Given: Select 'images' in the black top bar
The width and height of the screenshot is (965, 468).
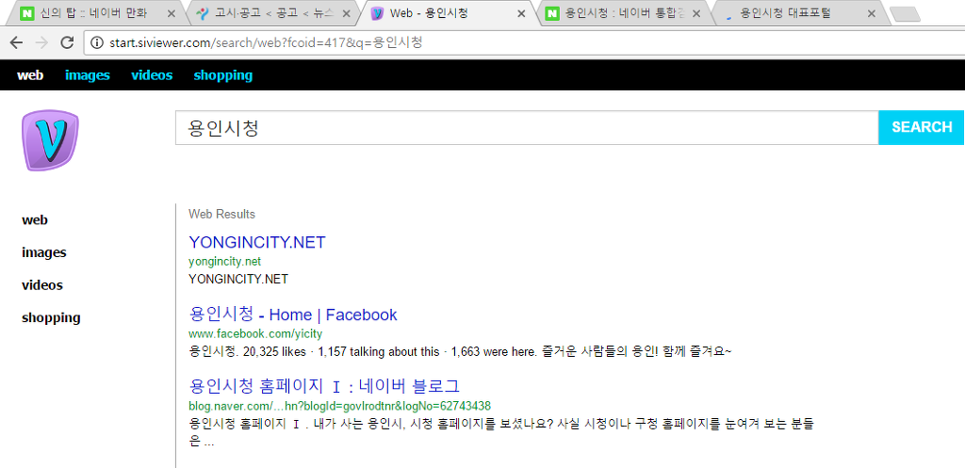Looking at the screenshot, I should coord(88,75).
